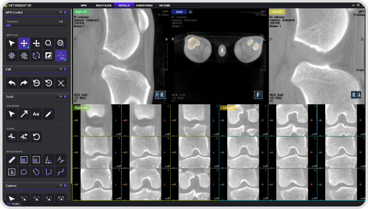This screenshot has width=368, height=209.
Task: Select the angle measurement tool
Action: [49, 159]
